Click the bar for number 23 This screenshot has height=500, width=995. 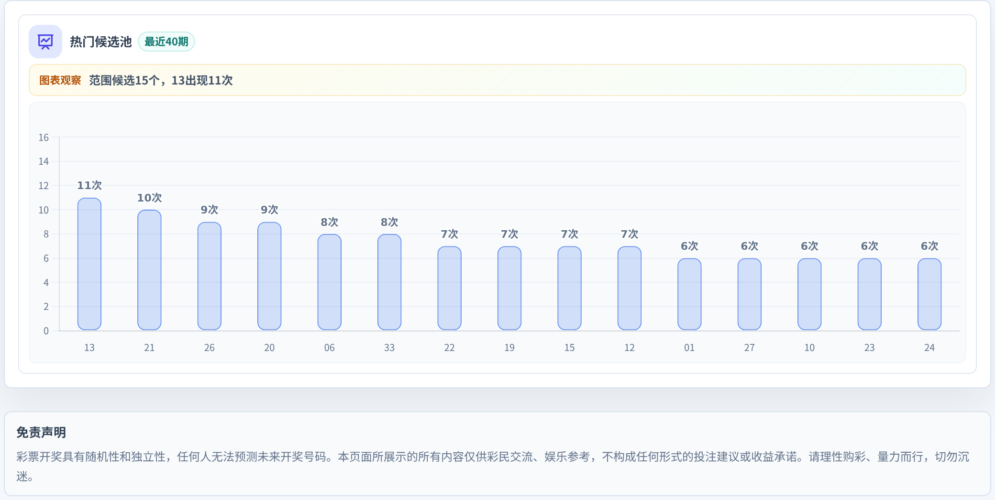[870, 294]
